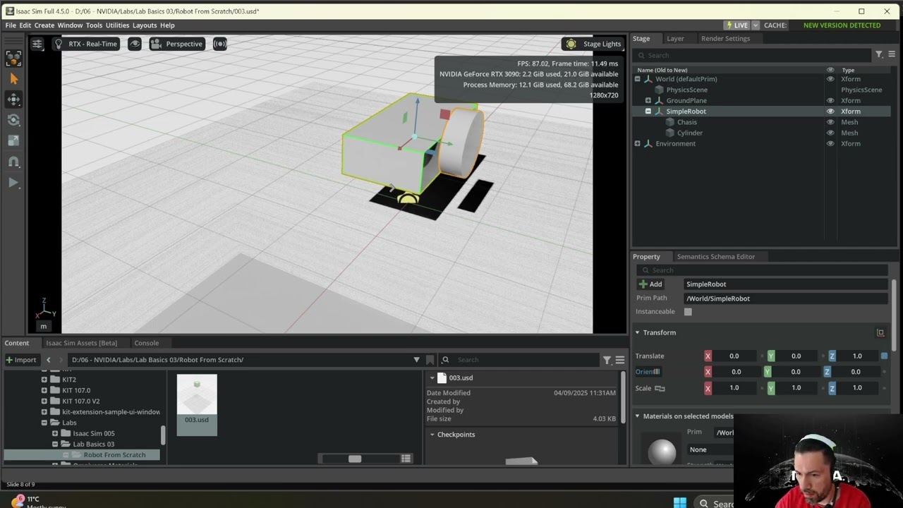Click the Scale link icon
The width and height of the screenshot is (903, 508).
660,388
